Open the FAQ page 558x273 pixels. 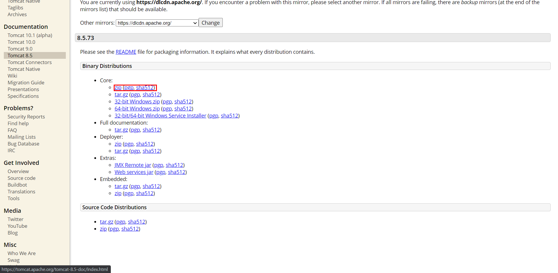[12, 130]
